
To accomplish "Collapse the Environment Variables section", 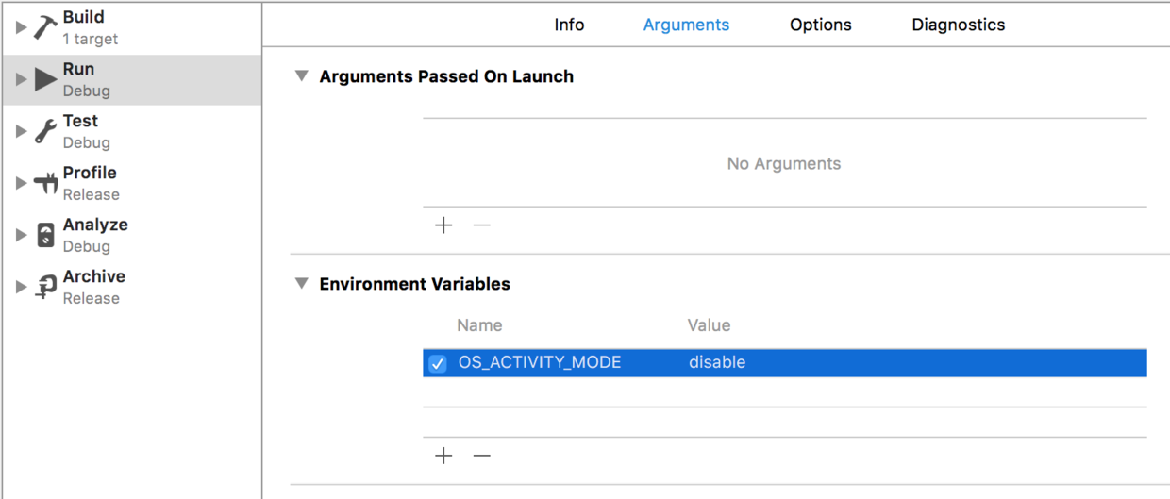I will click(302, 284).
